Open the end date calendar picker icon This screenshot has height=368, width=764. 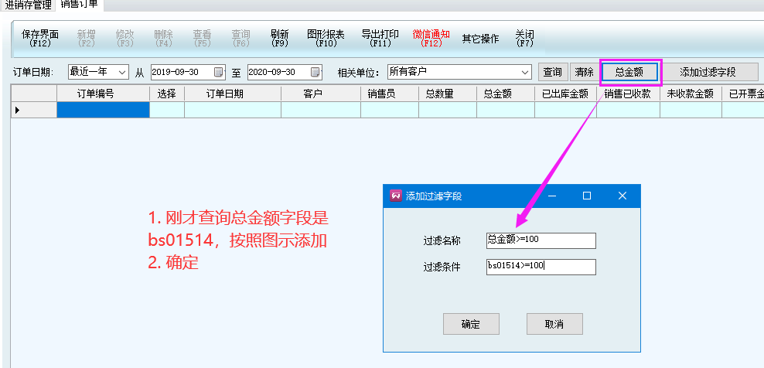pos(315,72)
